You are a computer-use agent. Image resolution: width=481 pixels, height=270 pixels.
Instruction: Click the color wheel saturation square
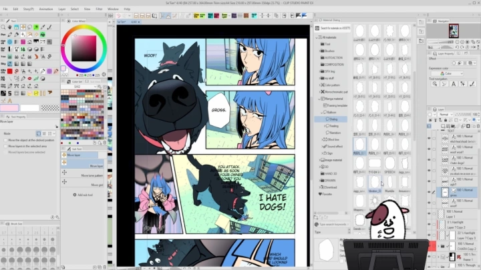(84, 49)
